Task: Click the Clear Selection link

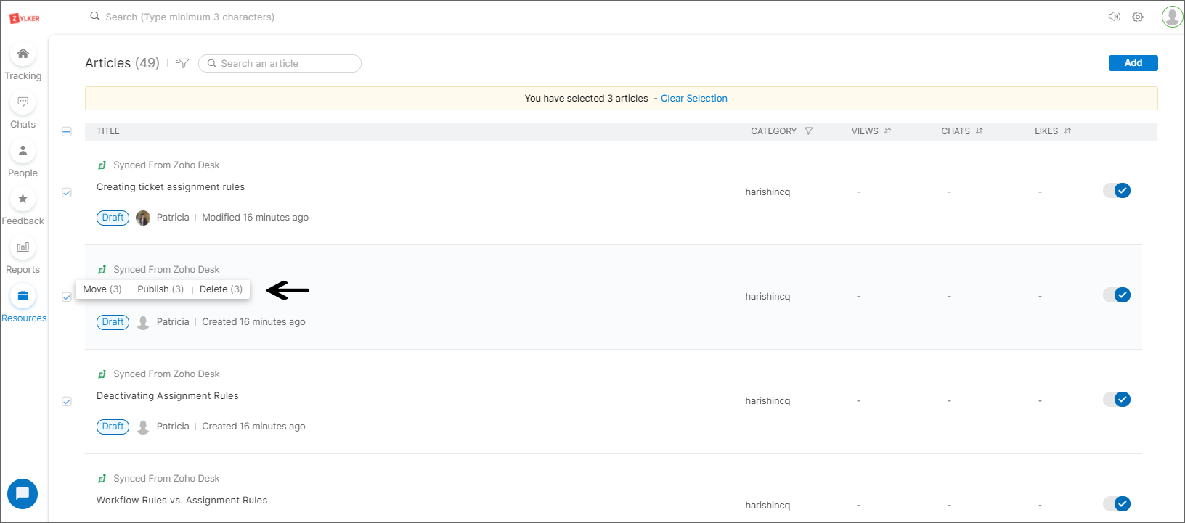Action: pos(694,99)
